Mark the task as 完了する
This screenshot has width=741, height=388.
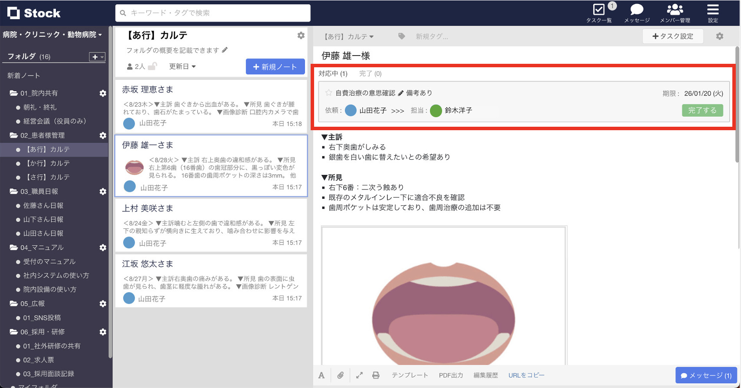(702, 110)
